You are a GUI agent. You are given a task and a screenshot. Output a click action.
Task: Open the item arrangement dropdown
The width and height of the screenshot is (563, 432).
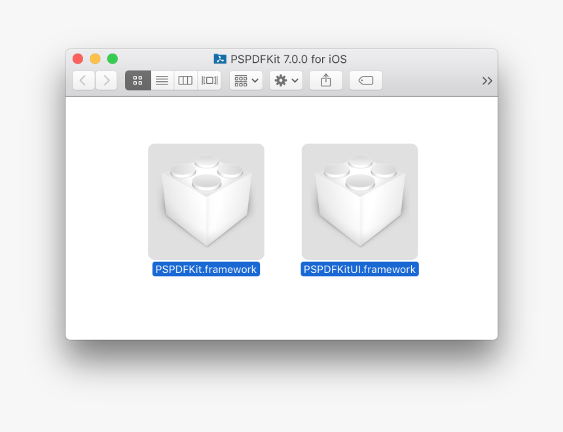[245, 80]
